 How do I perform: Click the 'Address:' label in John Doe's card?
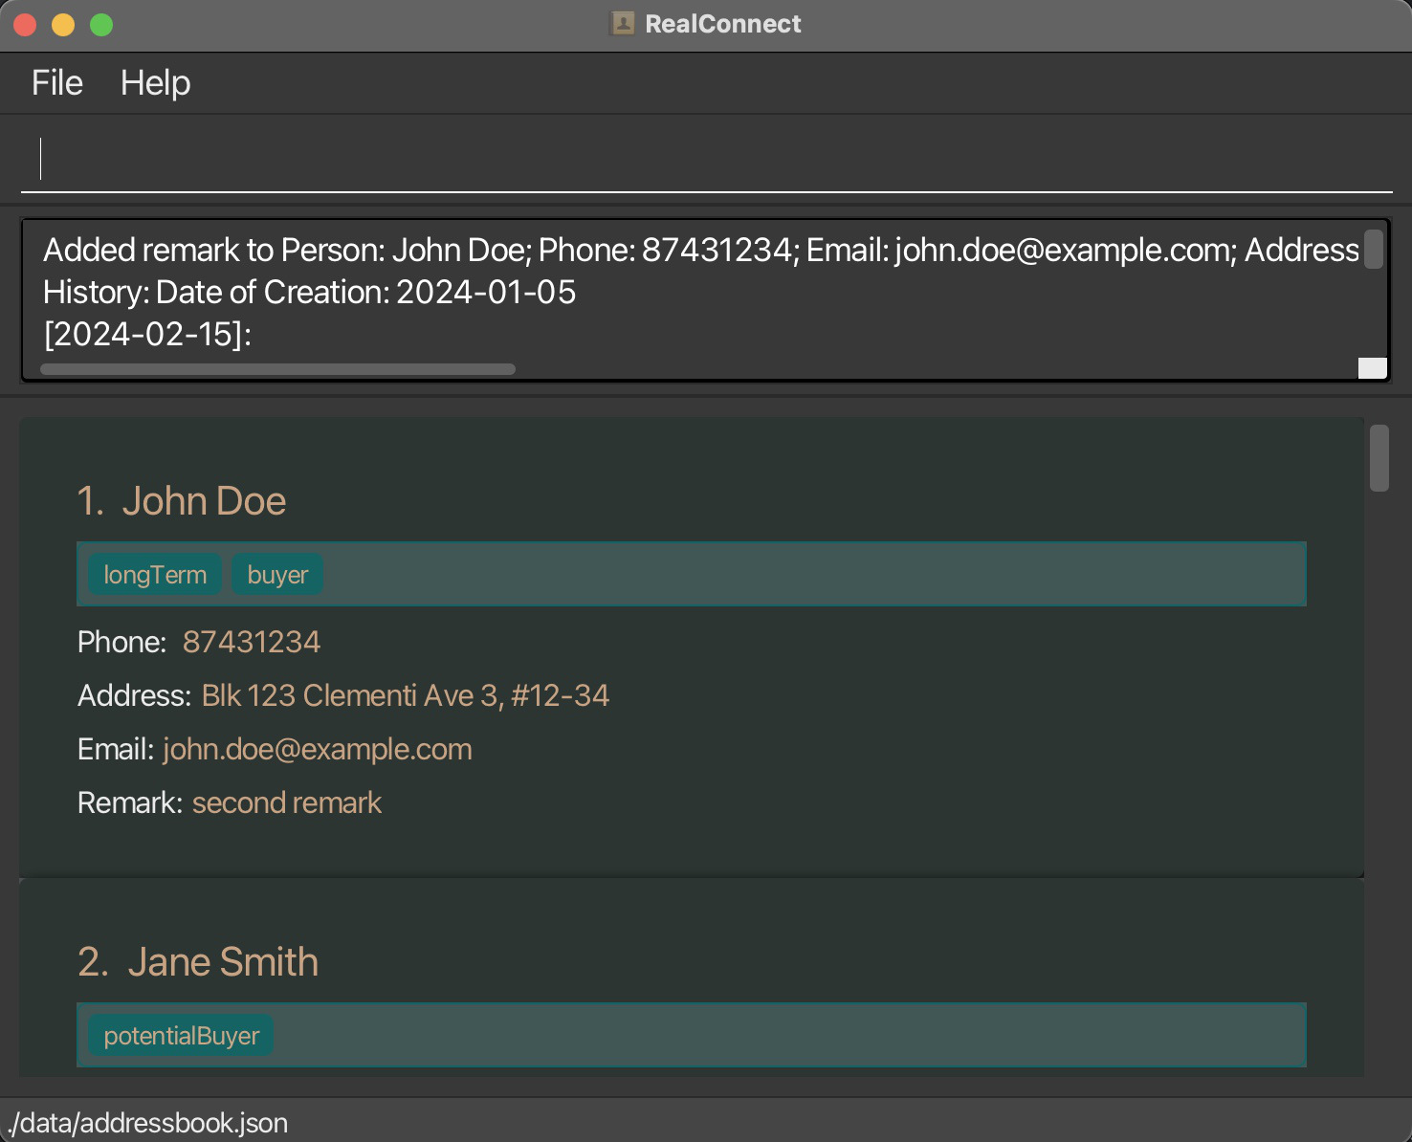click(x=135, y=695)
